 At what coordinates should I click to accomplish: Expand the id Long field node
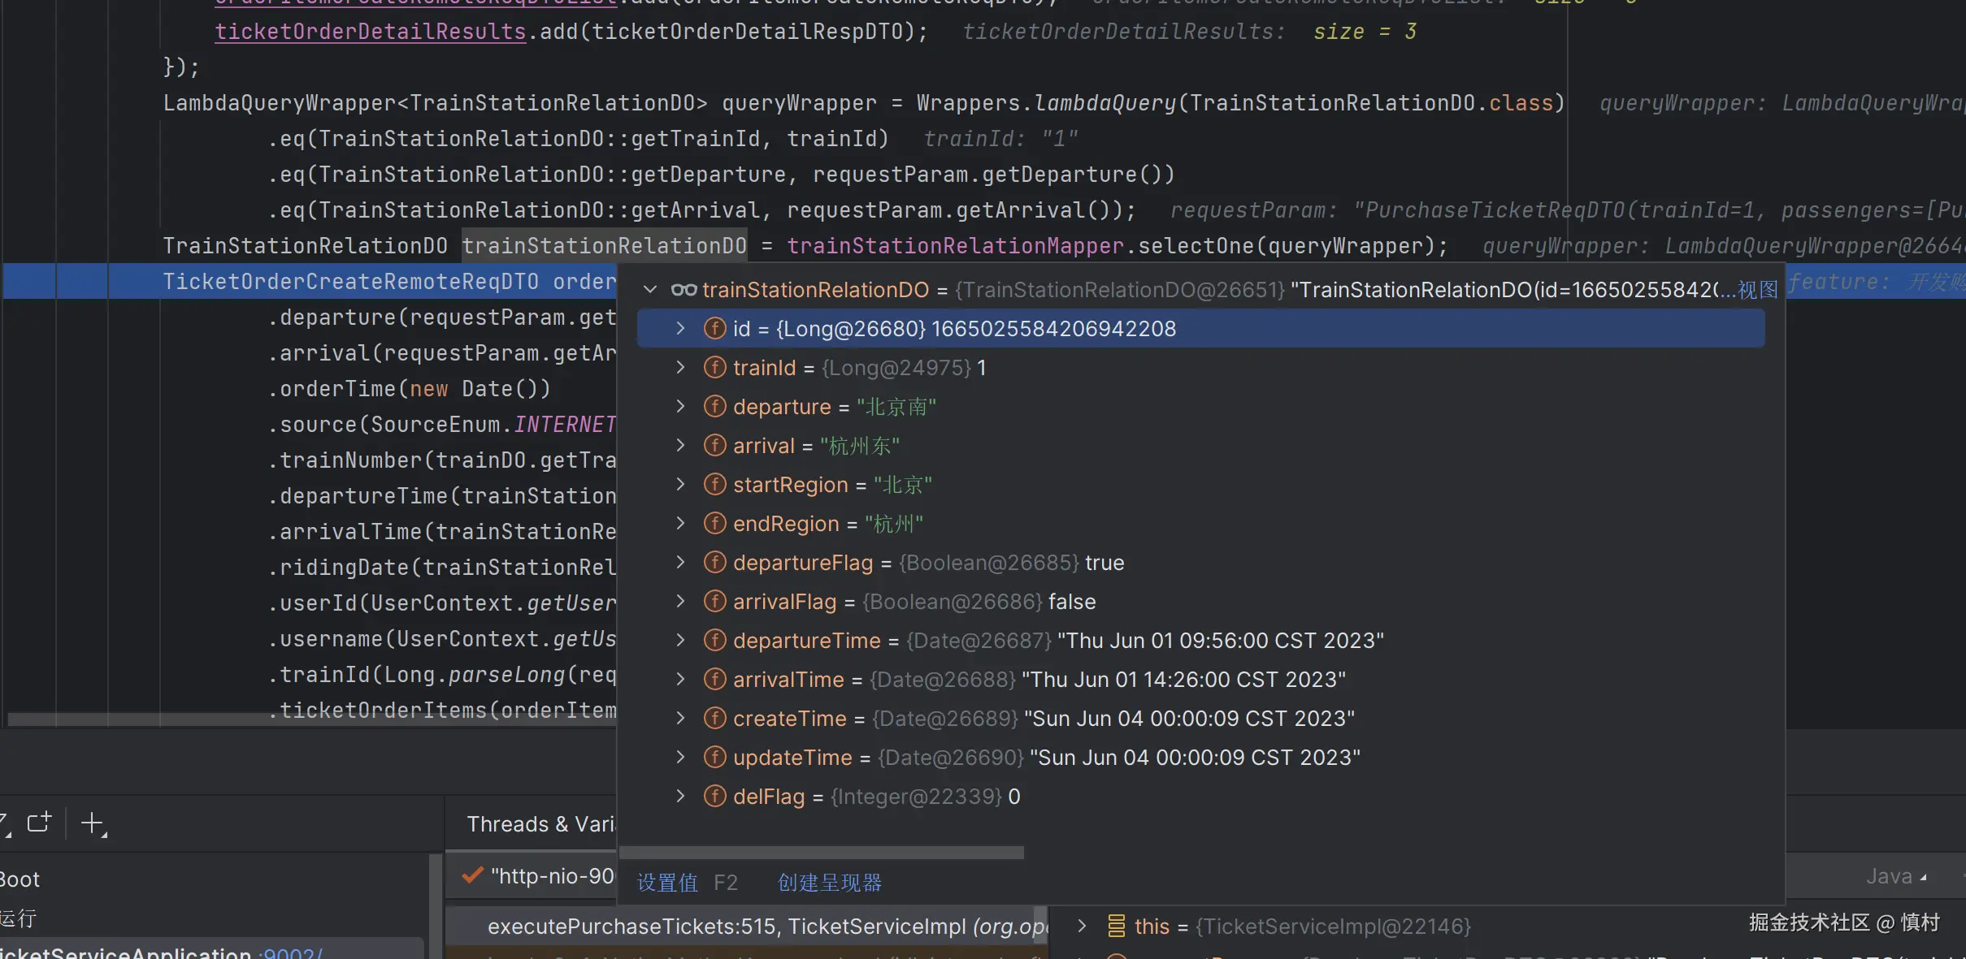[x=680, y=329]
